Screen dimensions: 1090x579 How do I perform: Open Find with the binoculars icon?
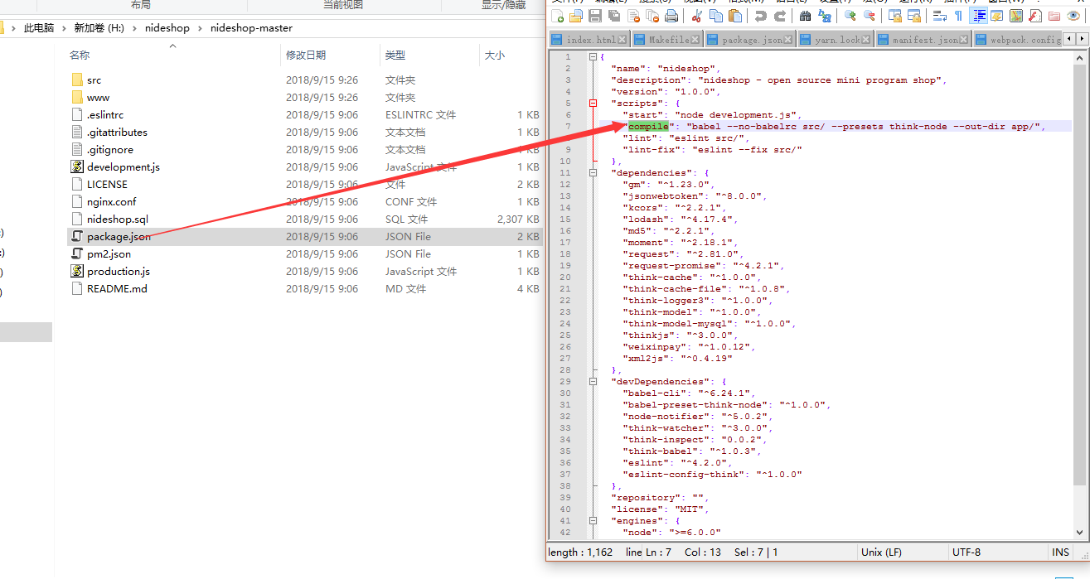point(805,16)
